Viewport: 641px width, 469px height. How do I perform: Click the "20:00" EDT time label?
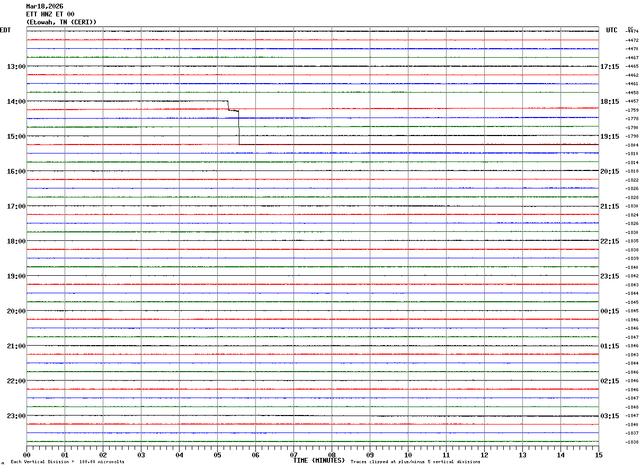[16, 311]
